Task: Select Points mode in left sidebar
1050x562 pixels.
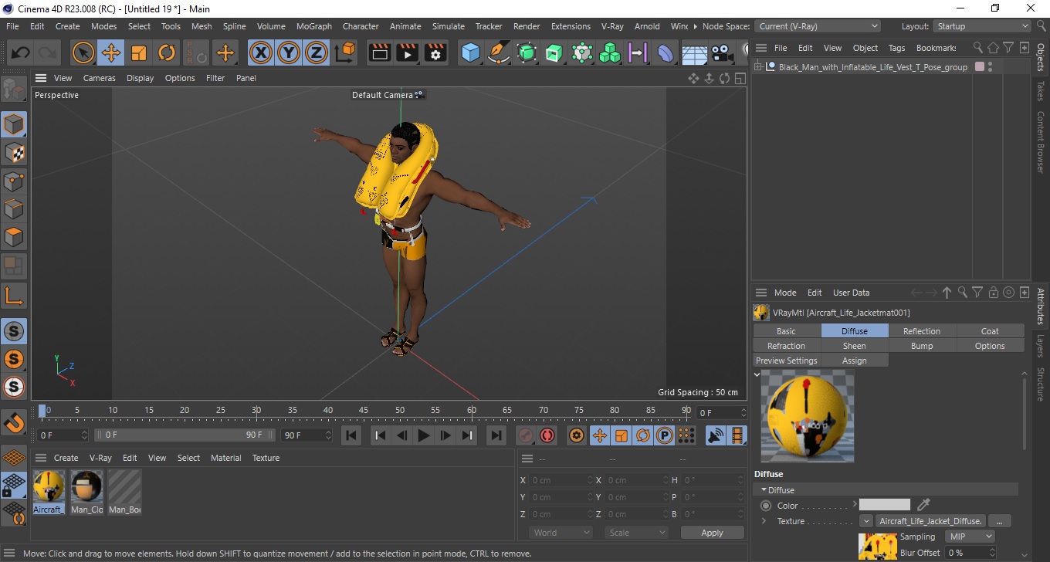Action: point(14,181)
